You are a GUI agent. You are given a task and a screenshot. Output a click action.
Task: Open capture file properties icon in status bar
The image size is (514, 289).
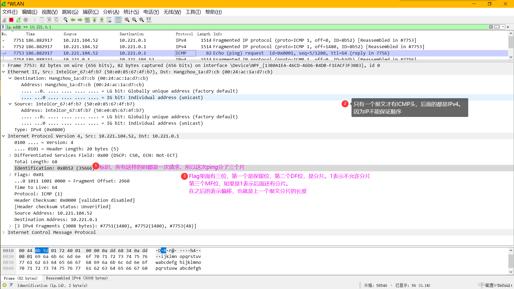[x=11, y=285]
